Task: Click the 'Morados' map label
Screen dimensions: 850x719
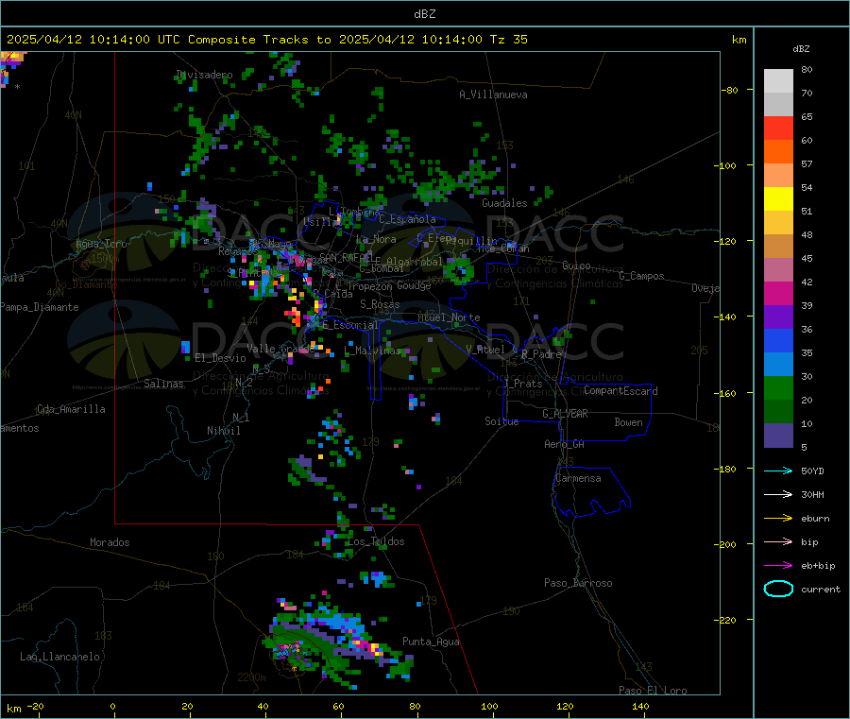Action: (110, 542)
